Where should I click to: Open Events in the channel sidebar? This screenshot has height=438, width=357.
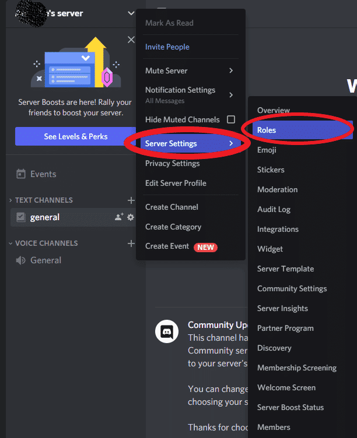coord(43,174)
